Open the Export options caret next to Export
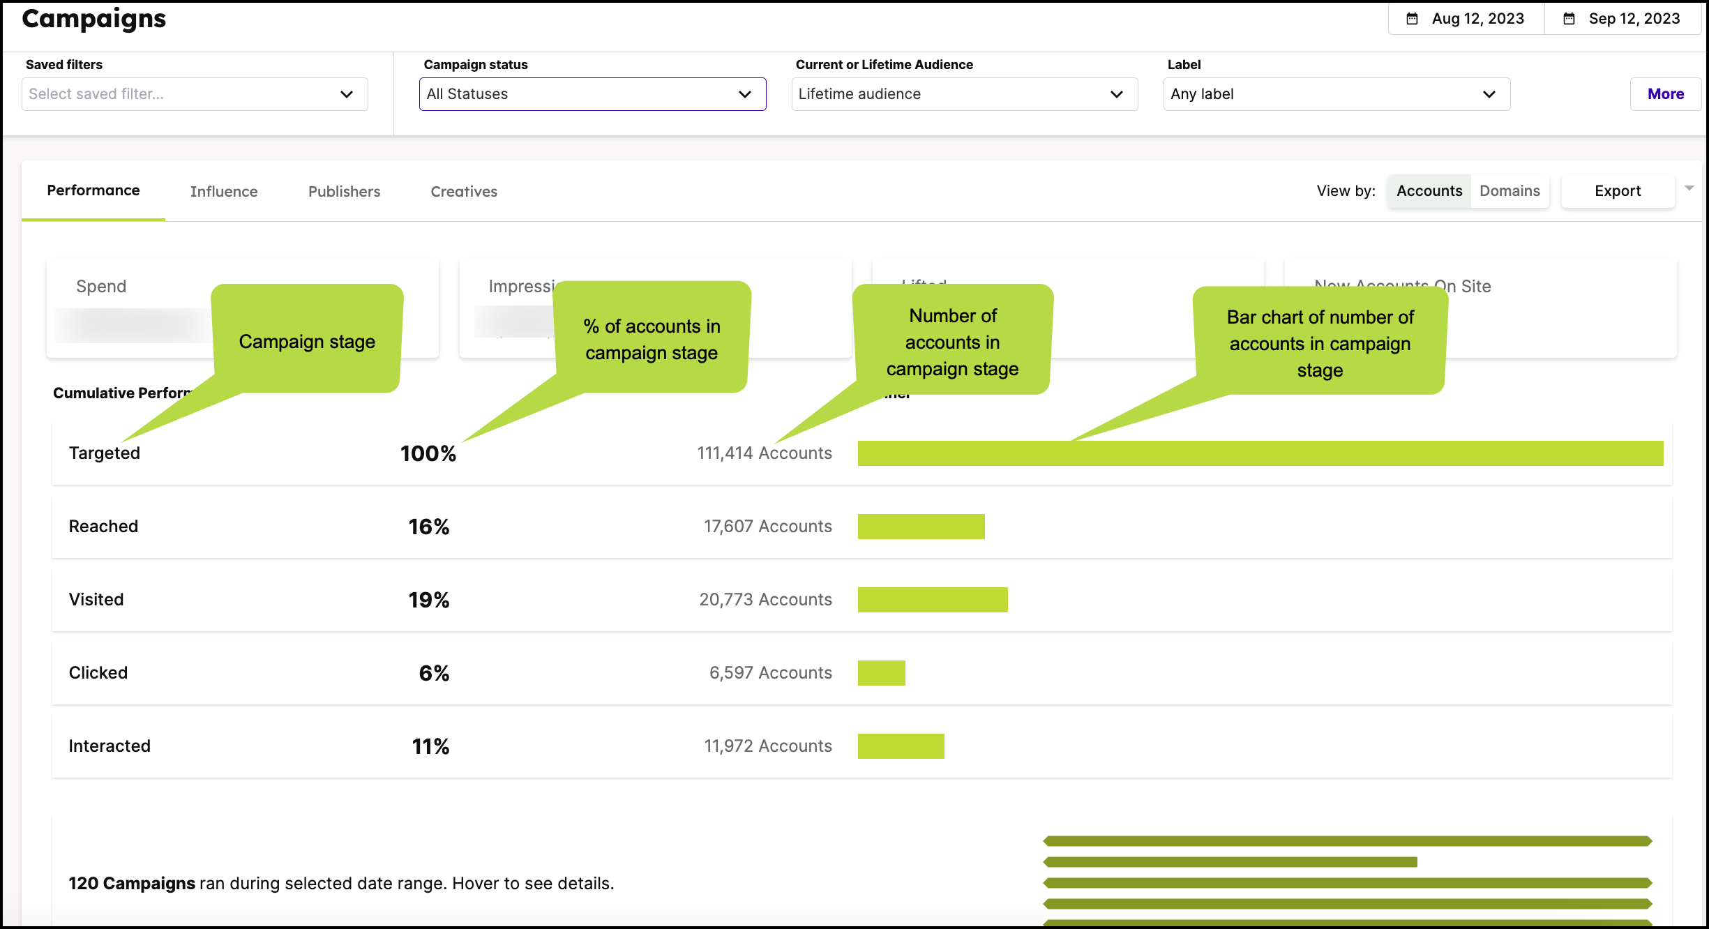The height and width of the screenshot is (929, 1709). [x=1690, y=188]
